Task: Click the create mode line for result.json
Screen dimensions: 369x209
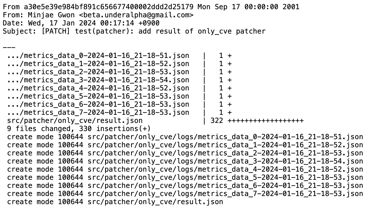Action: (x=115, y=202)
